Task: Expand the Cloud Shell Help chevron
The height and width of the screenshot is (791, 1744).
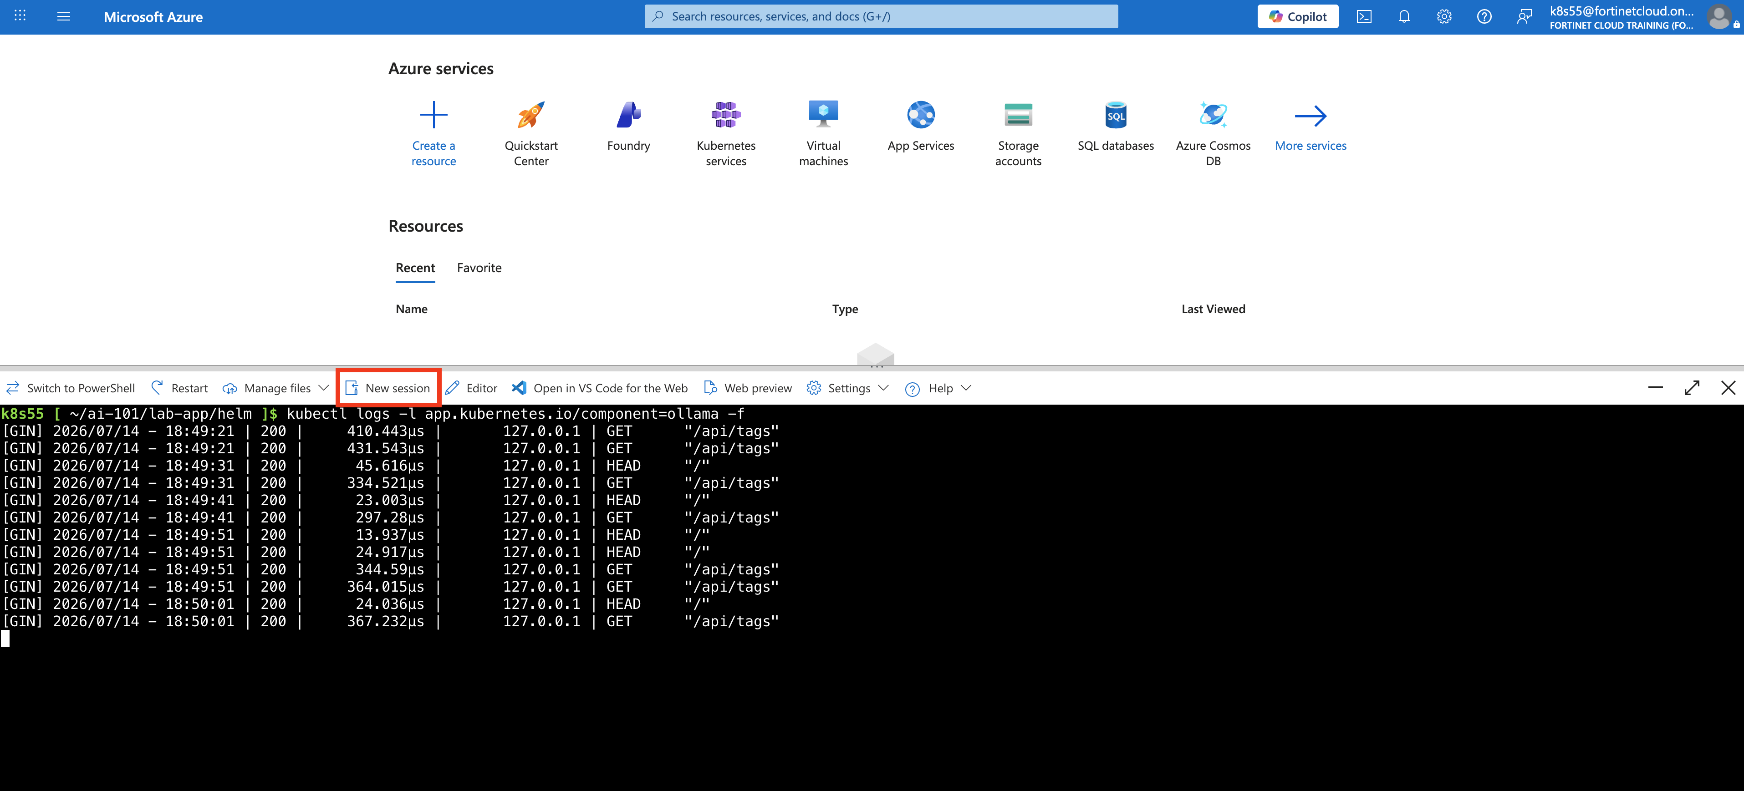Action: pos(966,388)
